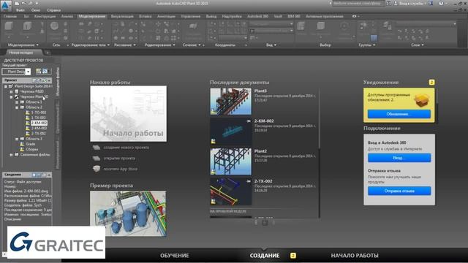Screen dimensions: 468x263
Task: Click the second project manager toolbar icon
Action: point(45,72)
